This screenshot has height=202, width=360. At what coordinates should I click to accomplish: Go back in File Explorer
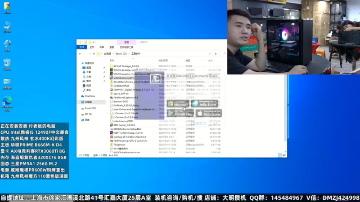(x=80, y=54)
